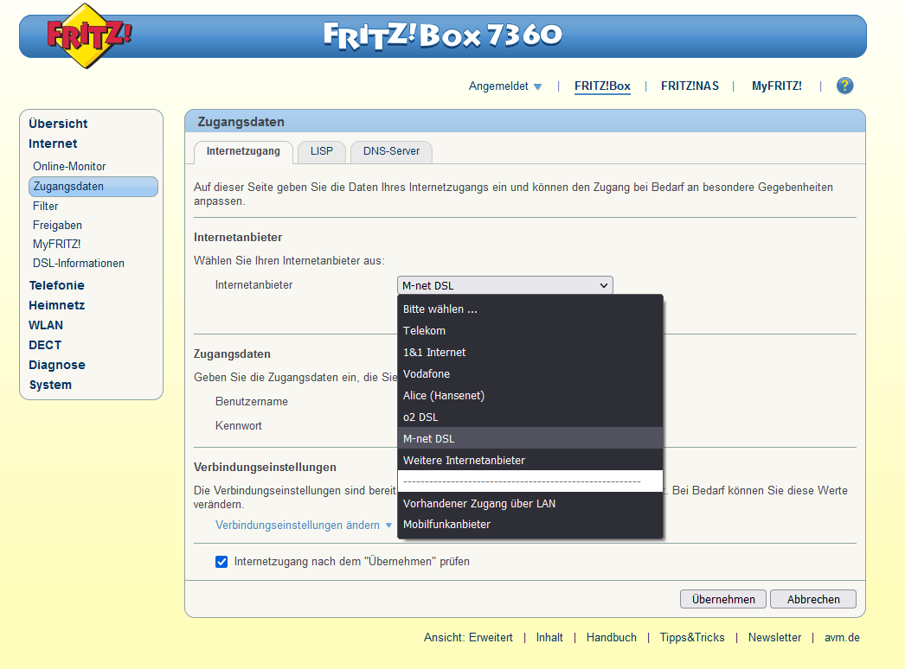Open the Tipps&Tricks footer link
Image resolution: width=905 pixels, height=669 pixels.
tap(692, 637)
